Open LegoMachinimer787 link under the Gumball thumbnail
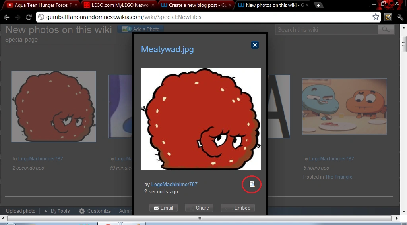 [x=331, y=159]
